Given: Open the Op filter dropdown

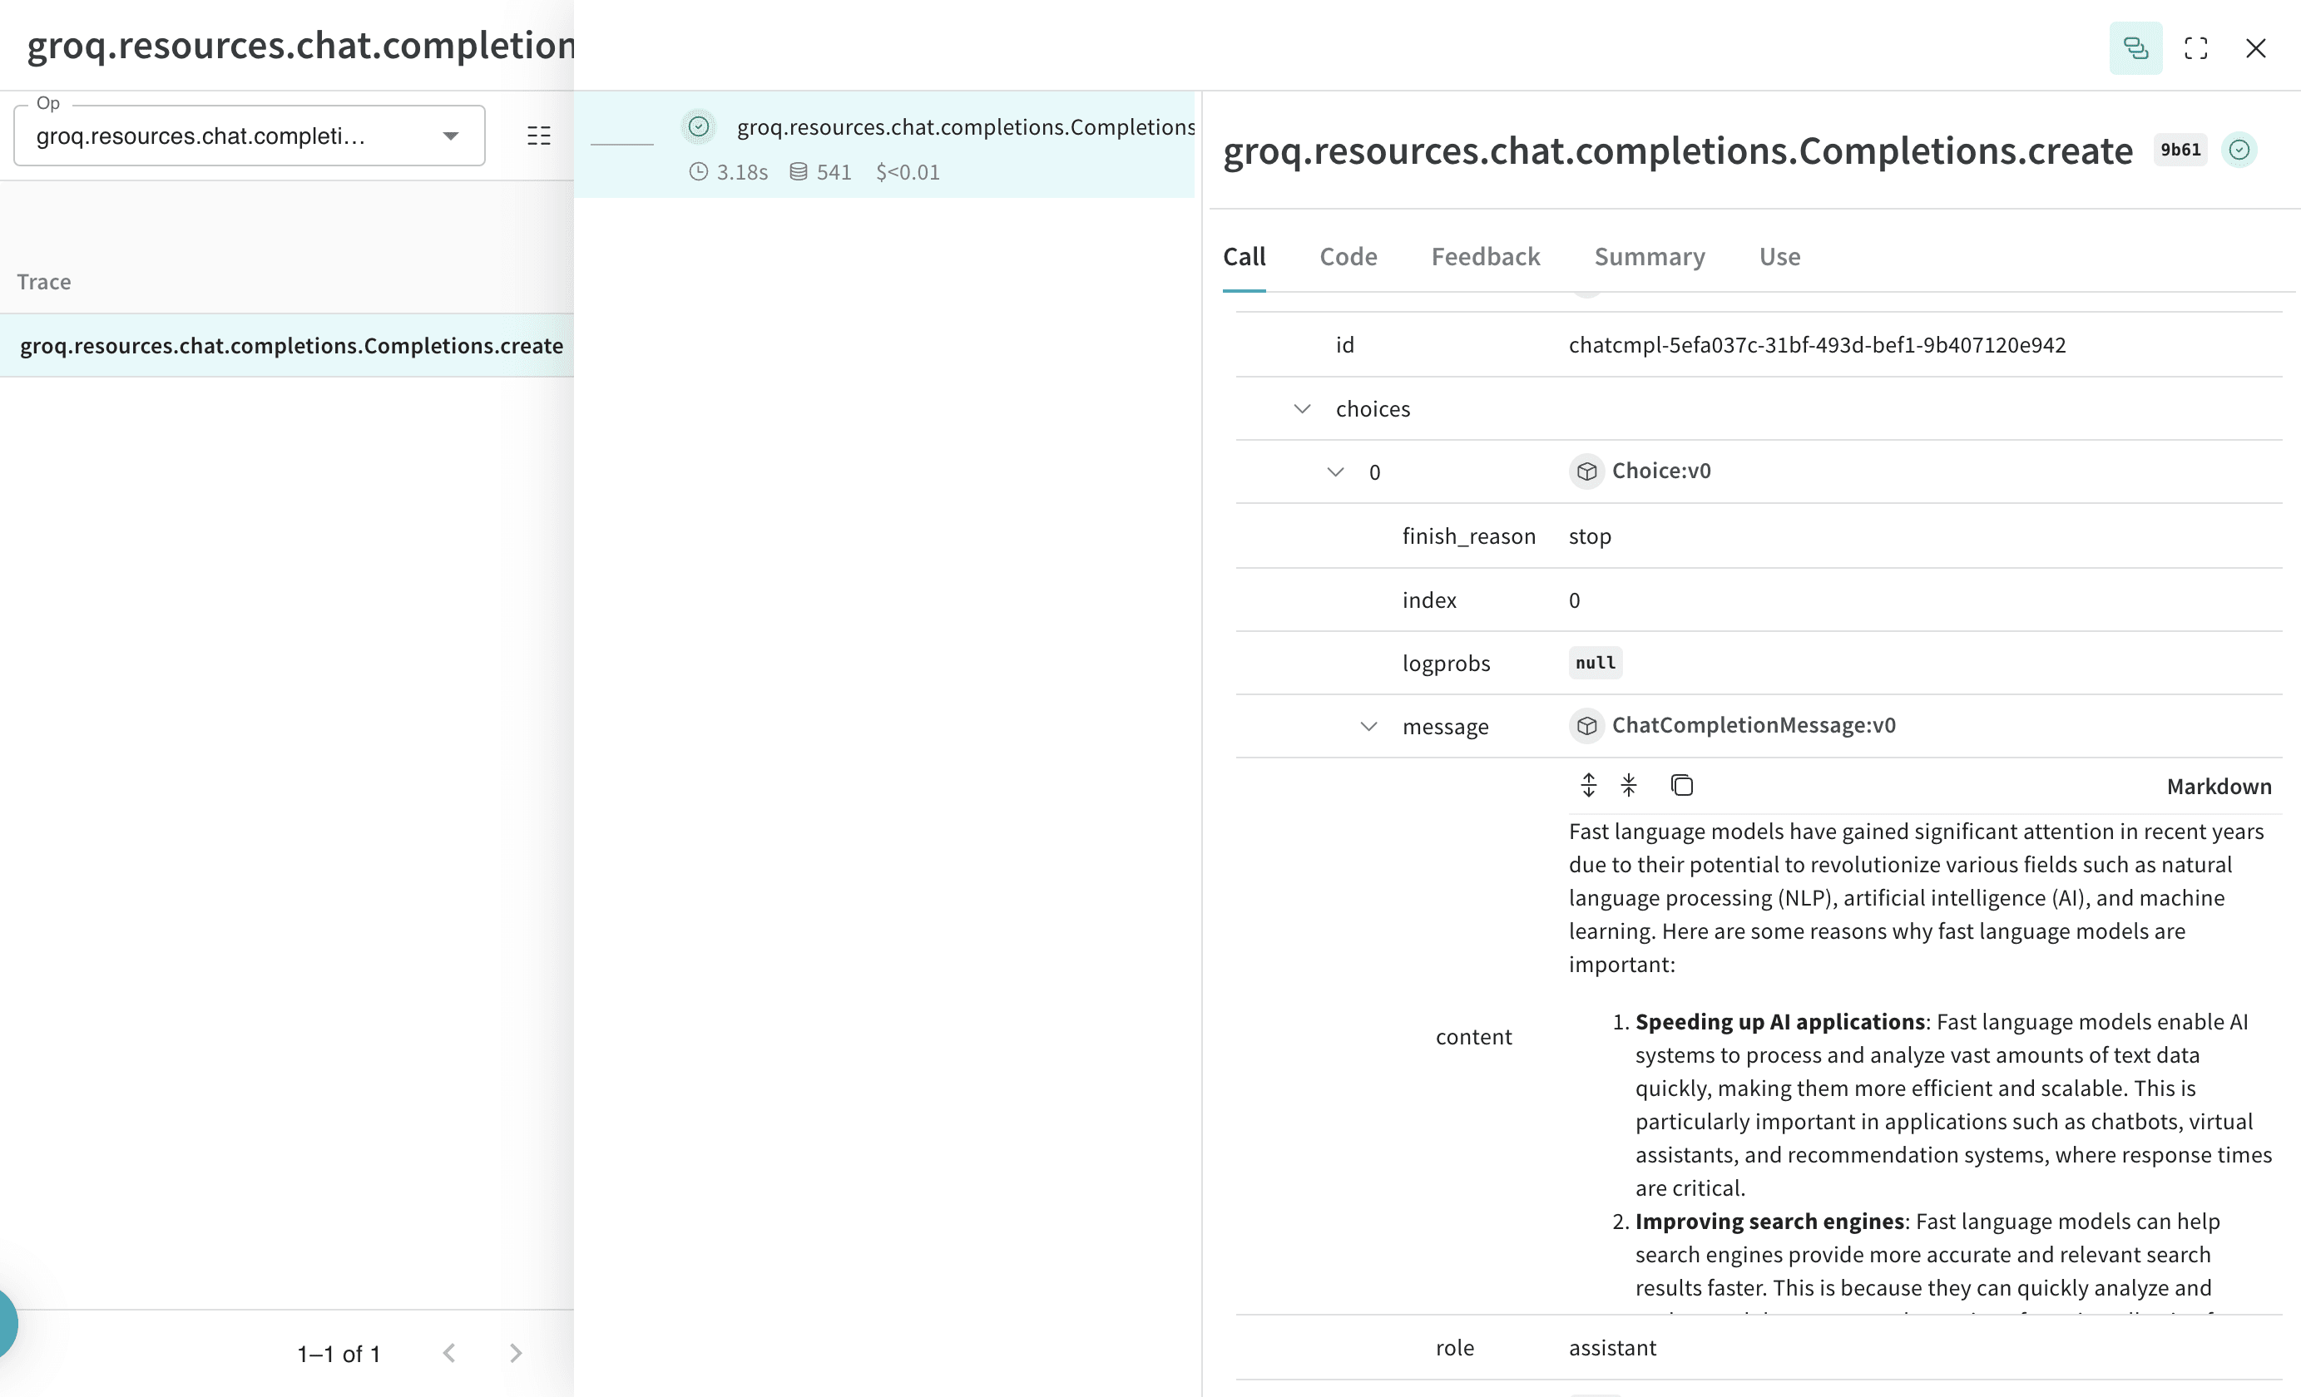Looking at the screenshot, I should pyautogui.click(x=250, y=136).
